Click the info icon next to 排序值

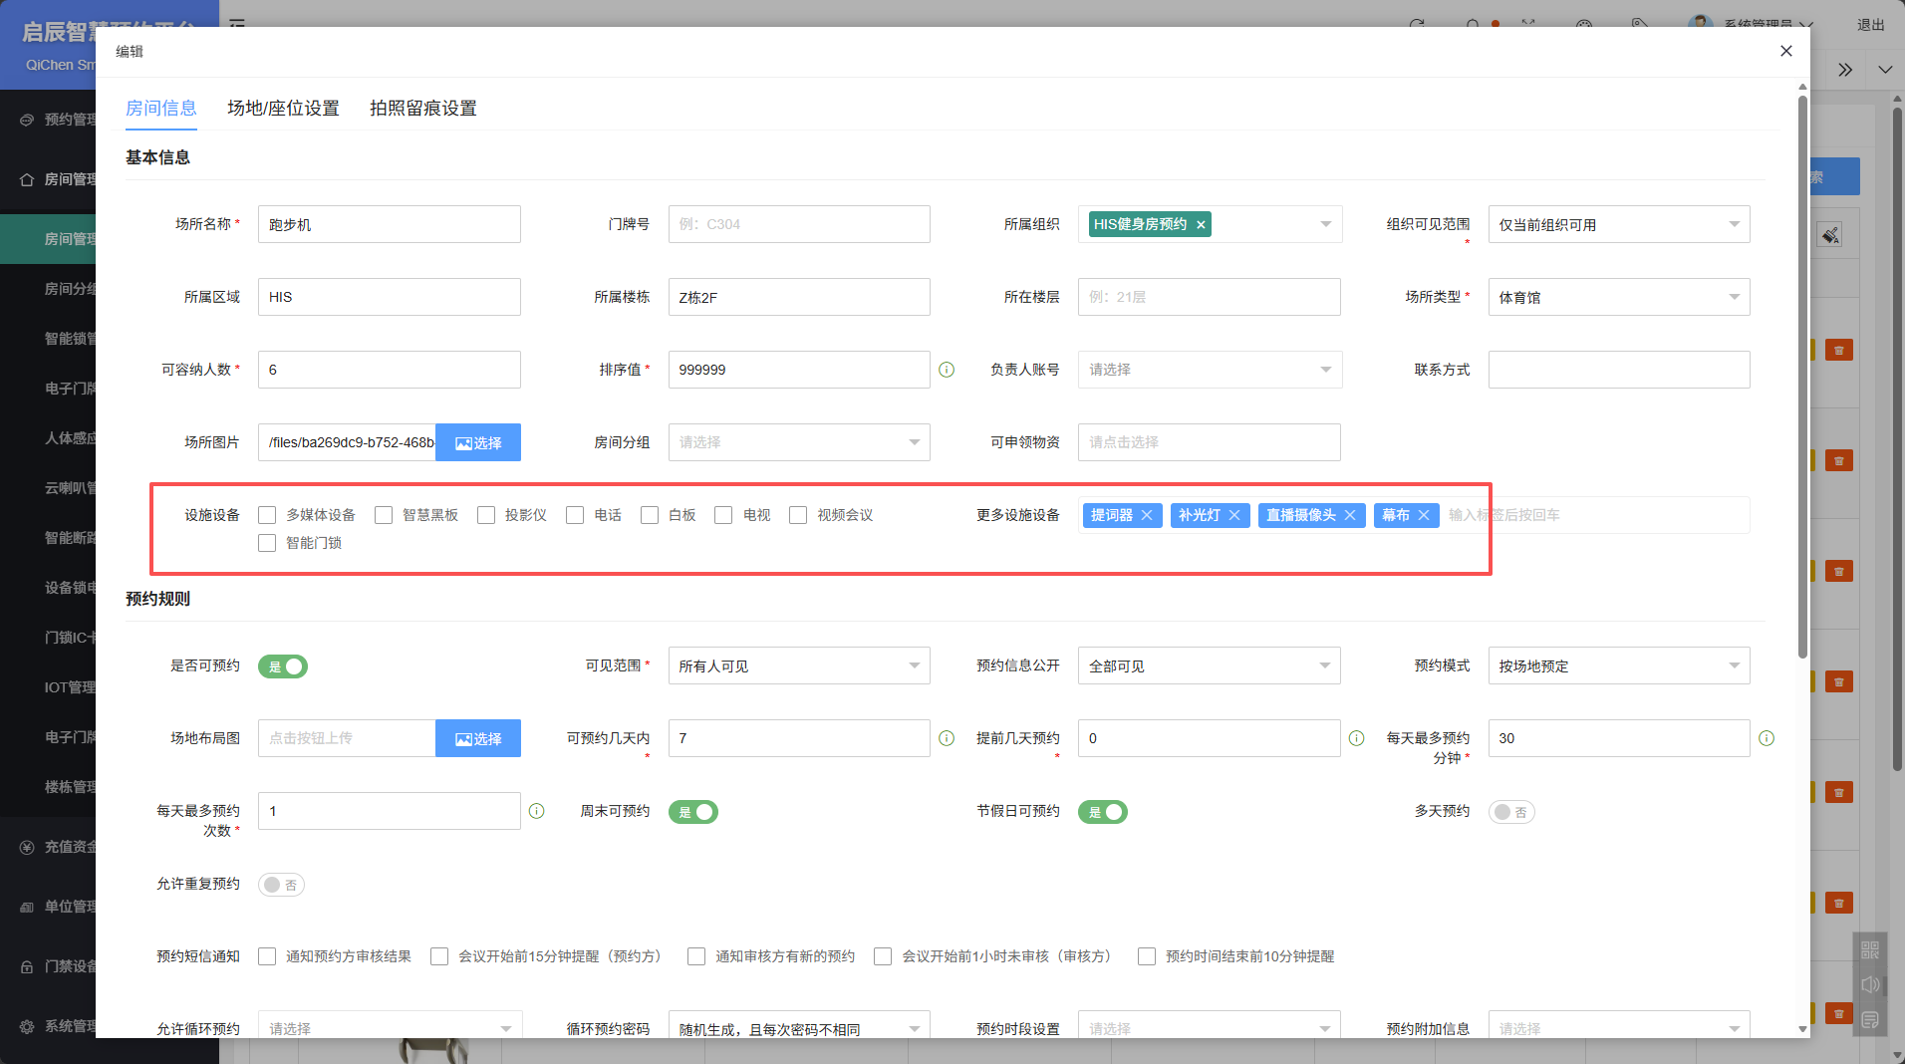tap(947, 370)
